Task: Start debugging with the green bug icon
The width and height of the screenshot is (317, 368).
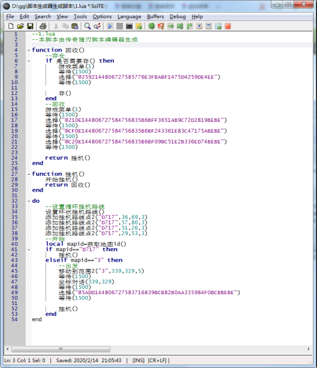Action: click(x=152, y=26)
